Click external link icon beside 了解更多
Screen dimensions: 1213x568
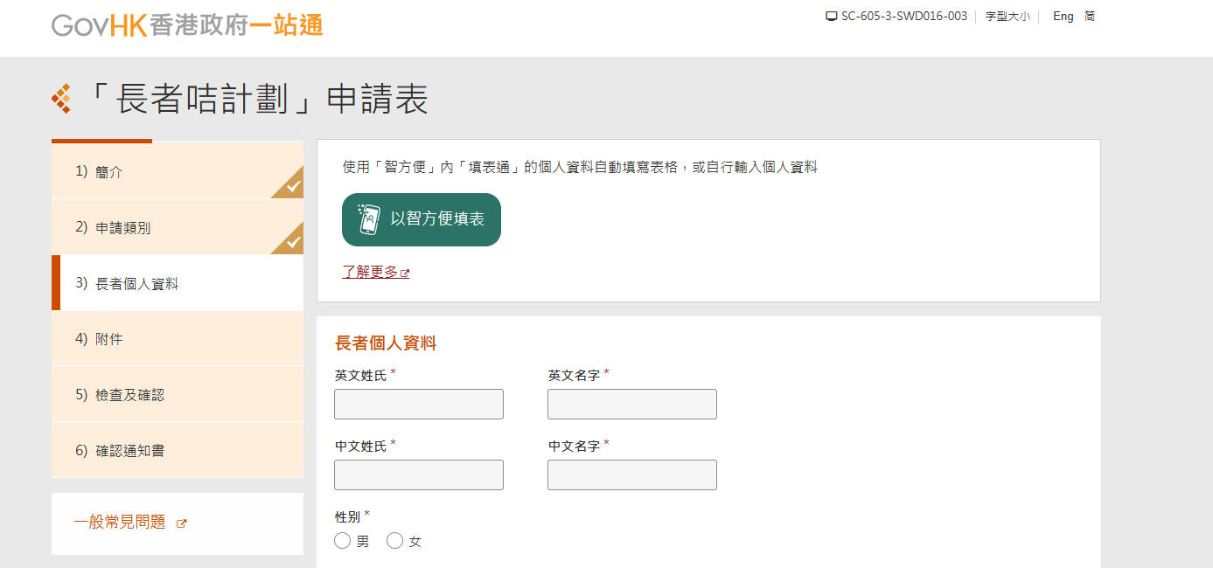tap(405, 274)
